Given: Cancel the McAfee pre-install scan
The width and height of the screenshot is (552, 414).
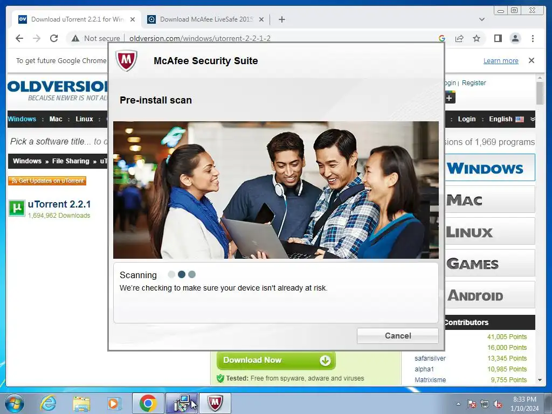Looking at the screenshot, I should (397, 335).
